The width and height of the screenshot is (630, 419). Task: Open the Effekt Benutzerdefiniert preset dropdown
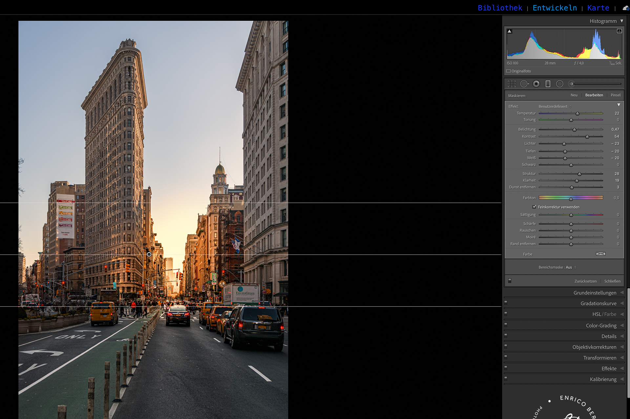555,106
